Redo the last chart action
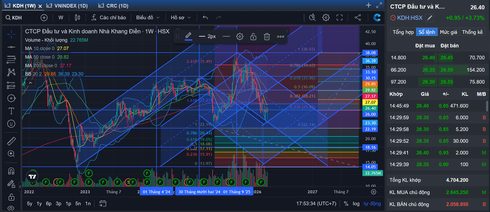The width and height of the screenshot is (490, 212). 218,17
